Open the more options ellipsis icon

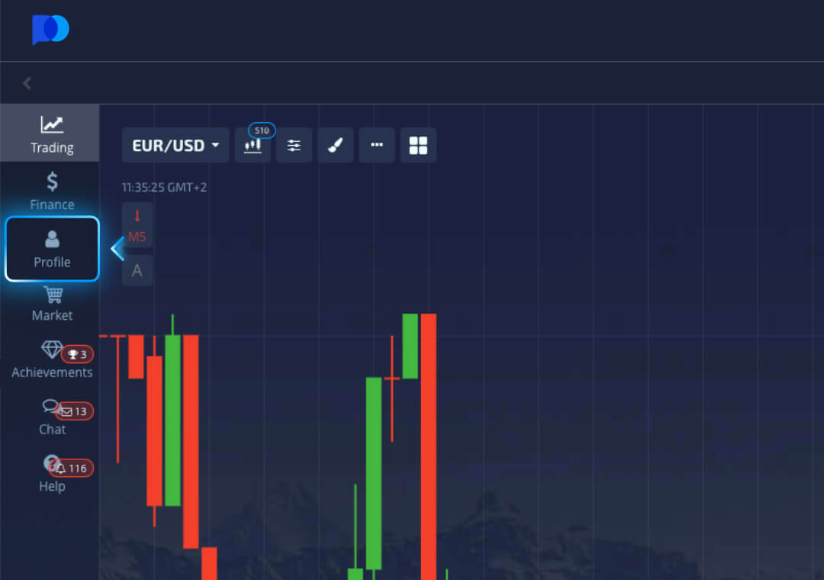click(377, 144)
